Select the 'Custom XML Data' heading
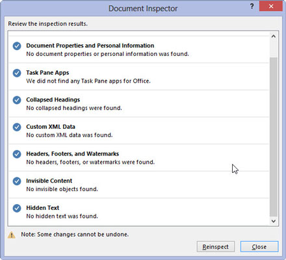The width and height of the screenshot is (286, 260). click(51, 127)
